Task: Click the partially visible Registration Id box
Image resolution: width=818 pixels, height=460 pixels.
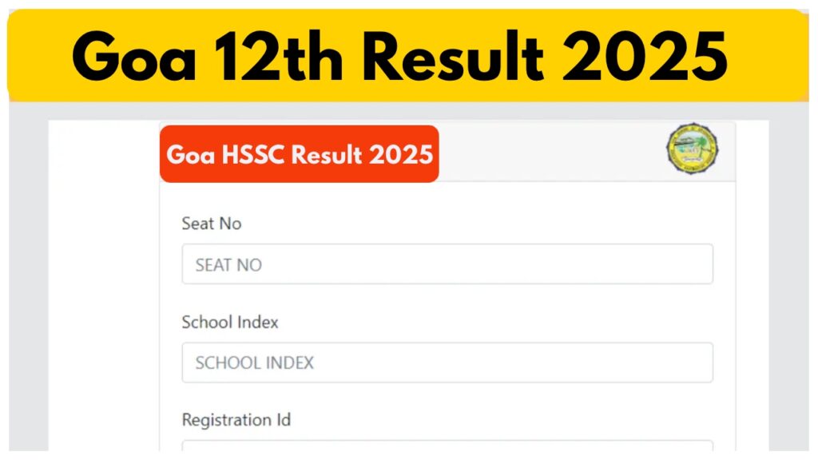Action: pyautogui.click(x=447, y=454)
